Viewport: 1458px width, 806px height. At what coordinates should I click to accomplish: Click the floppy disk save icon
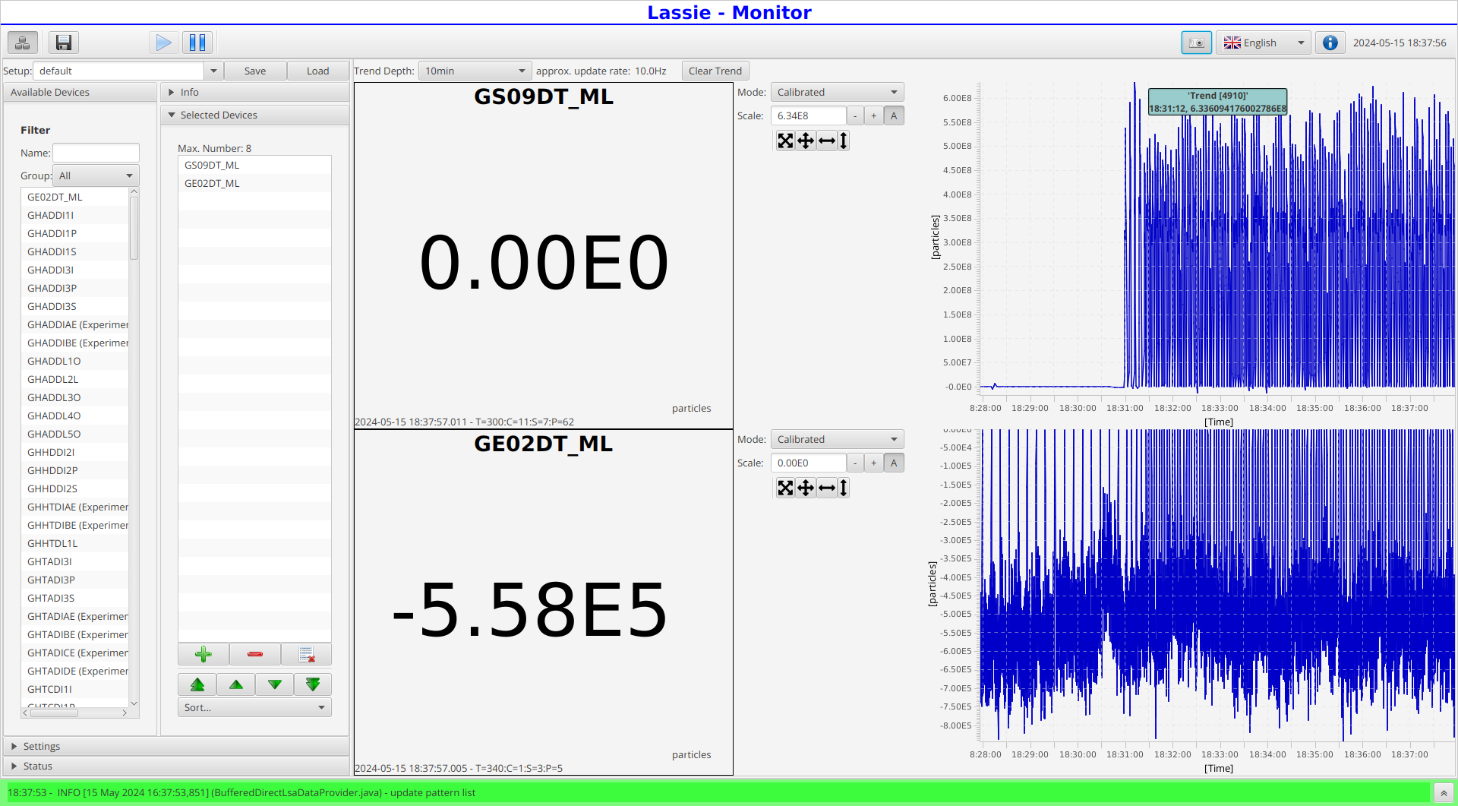[x=64, y=43]
